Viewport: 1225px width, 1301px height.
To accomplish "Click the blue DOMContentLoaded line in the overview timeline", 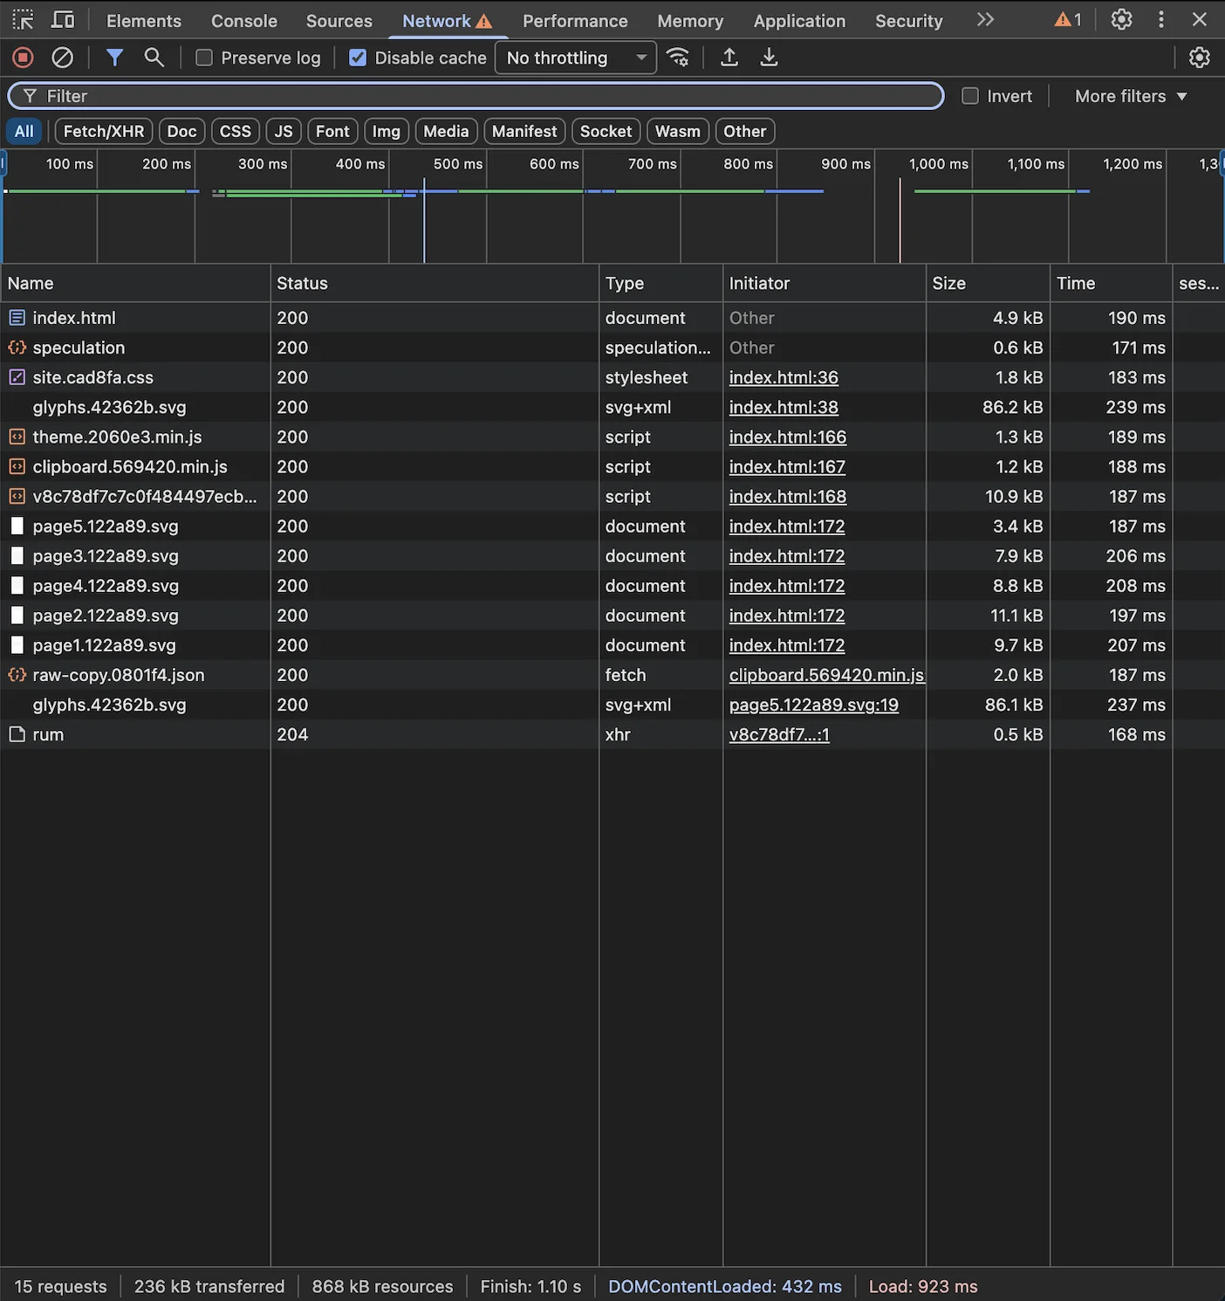I will tap(424, 220).
